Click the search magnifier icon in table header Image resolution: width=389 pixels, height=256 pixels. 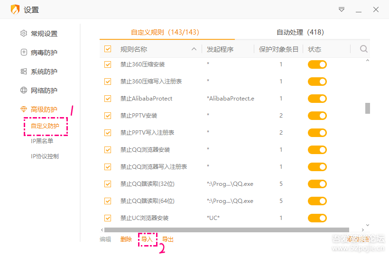(x=364, y=49)
